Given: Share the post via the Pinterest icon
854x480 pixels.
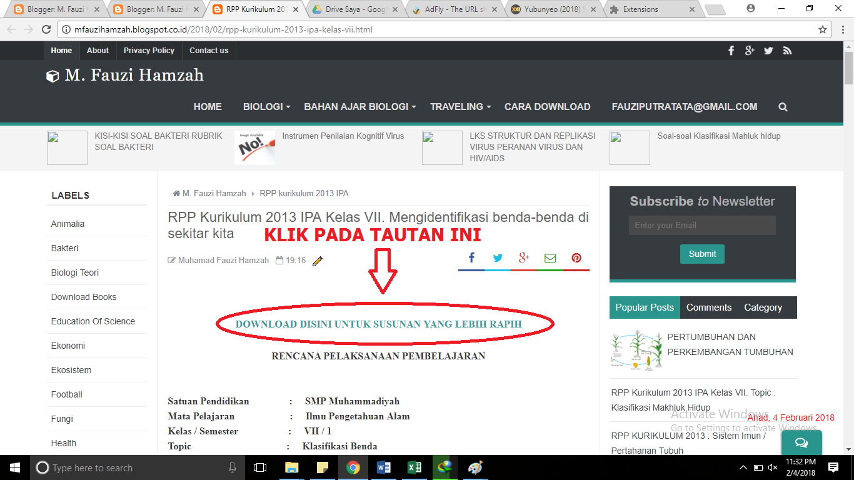Looking at the screenshot, I should coord(576,257).
